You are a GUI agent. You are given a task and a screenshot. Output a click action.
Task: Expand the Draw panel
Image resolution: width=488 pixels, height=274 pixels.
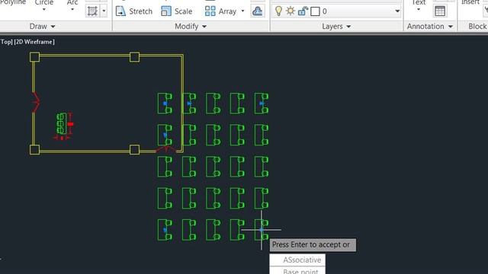[x=42, y=27]
